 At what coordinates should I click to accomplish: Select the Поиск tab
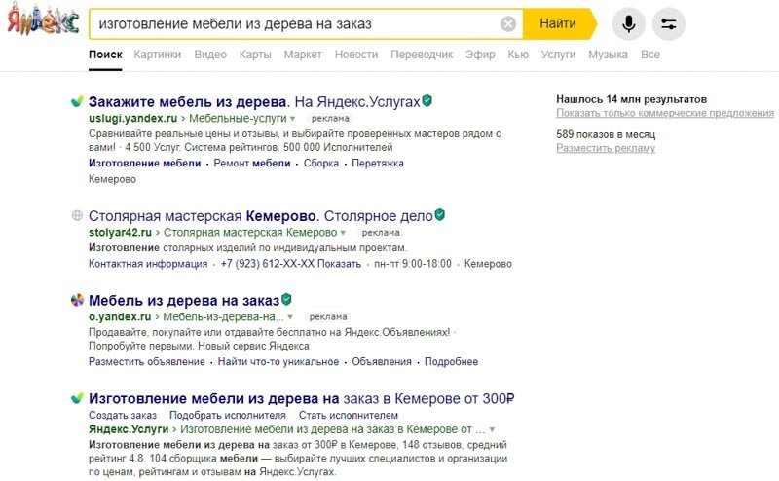(x=105, y=55)
